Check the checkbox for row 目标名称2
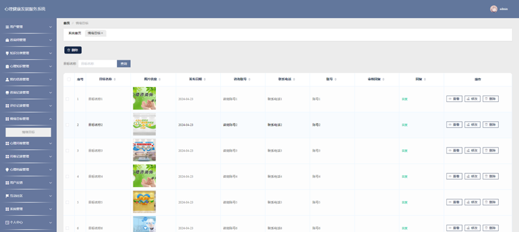Image resolution: width=519 pixels, height=232 pixels. point(68,125)
